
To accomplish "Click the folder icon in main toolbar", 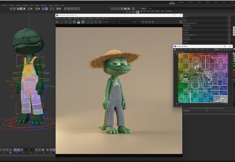I will [x=72, y=9].
